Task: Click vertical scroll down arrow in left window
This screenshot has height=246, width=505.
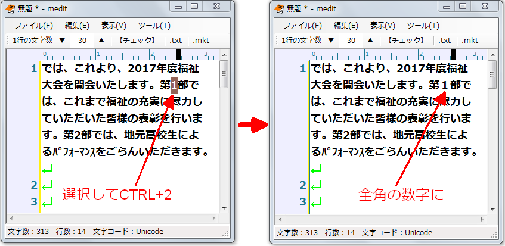Action: 224,208
